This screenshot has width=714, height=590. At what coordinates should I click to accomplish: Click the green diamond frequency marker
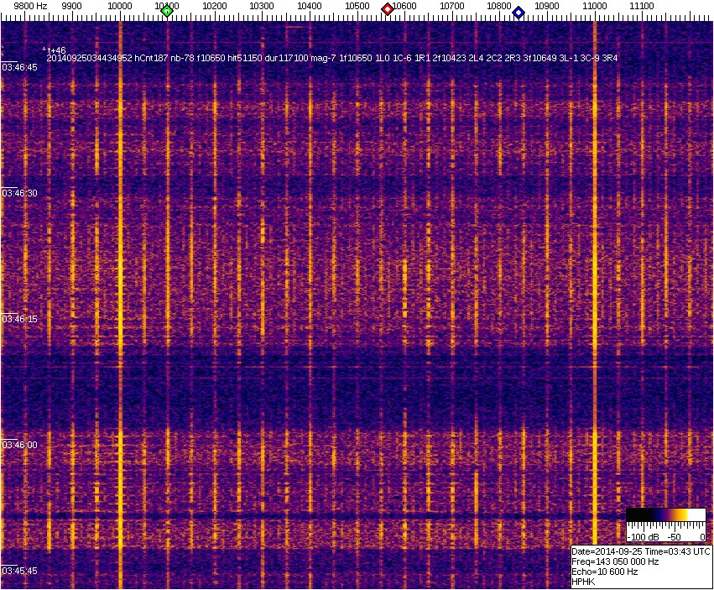167,11
